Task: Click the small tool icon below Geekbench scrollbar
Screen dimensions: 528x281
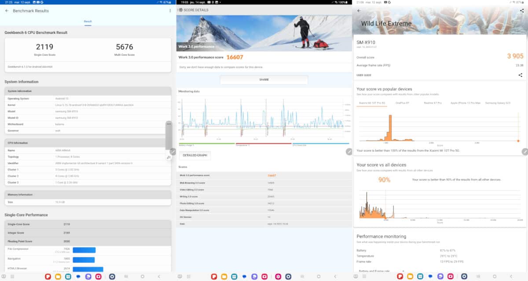Action: tap(169, 157)
